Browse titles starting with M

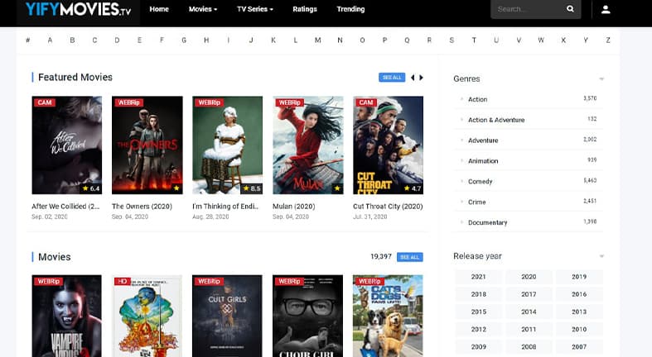317,40
